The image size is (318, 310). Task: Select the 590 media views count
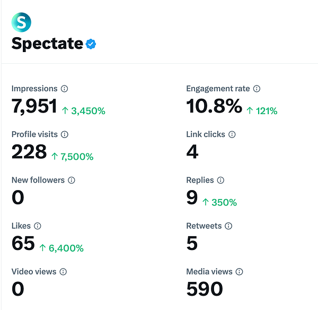pyautogui.click(x=205, y=289)
